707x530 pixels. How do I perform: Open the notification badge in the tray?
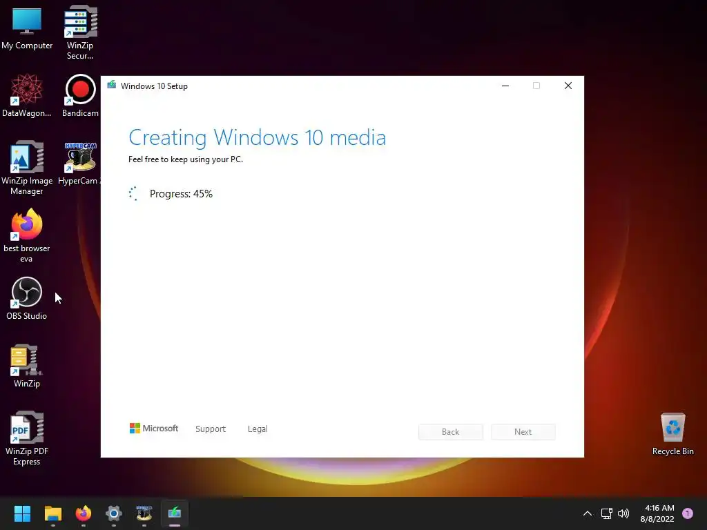[688, 513]
